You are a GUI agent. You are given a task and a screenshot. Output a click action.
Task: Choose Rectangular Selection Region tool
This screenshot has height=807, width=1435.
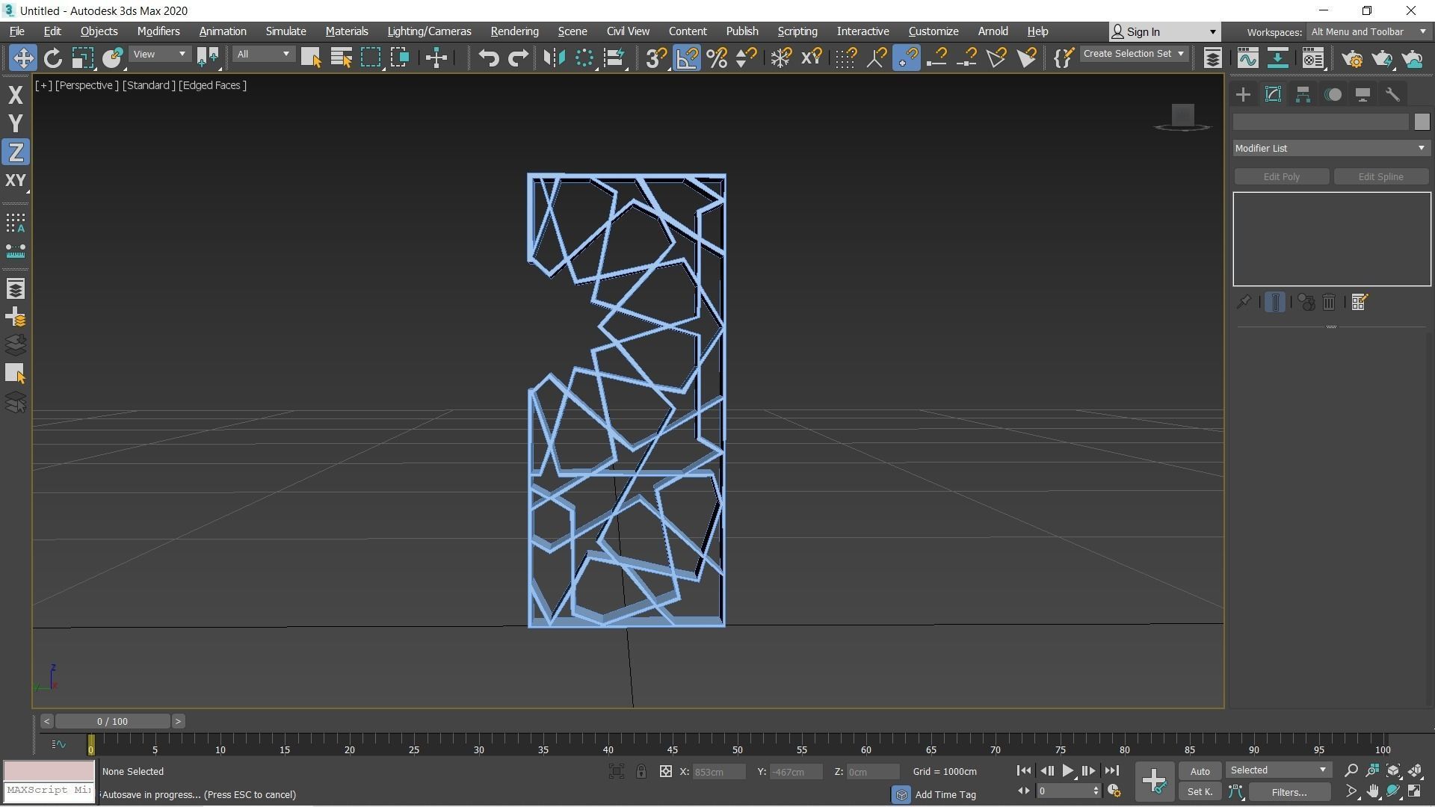[x=370, y=58]
